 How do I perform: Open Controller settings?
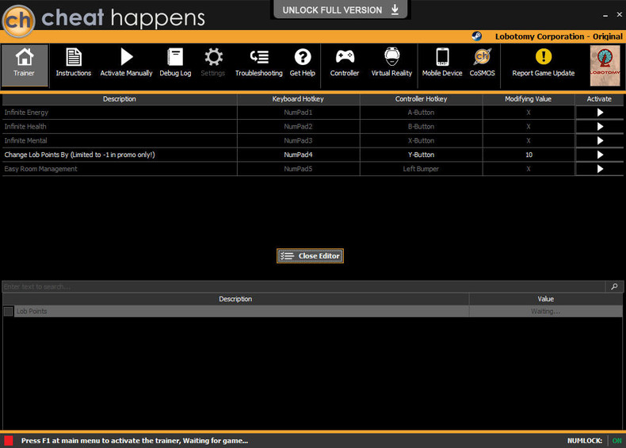(x=345, y=63)
